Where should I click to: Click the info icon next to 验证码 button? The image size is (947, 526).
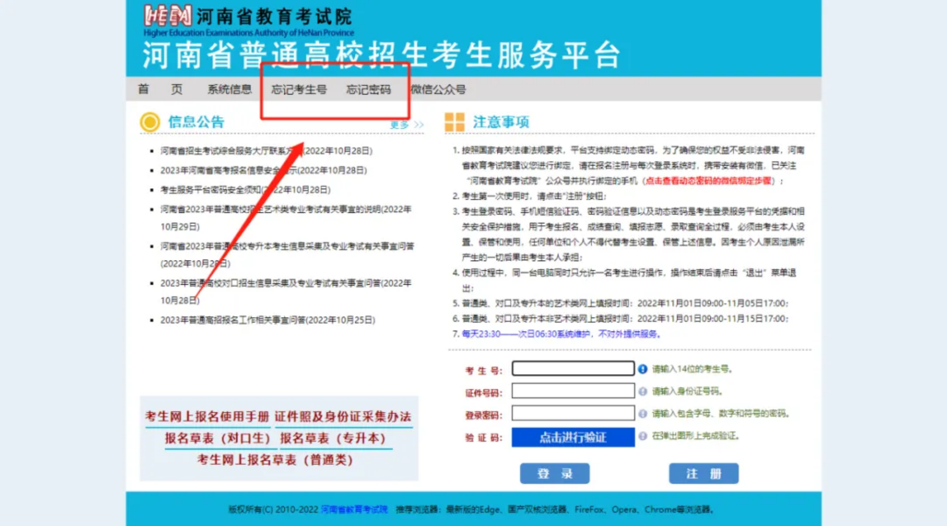[642, 435]
